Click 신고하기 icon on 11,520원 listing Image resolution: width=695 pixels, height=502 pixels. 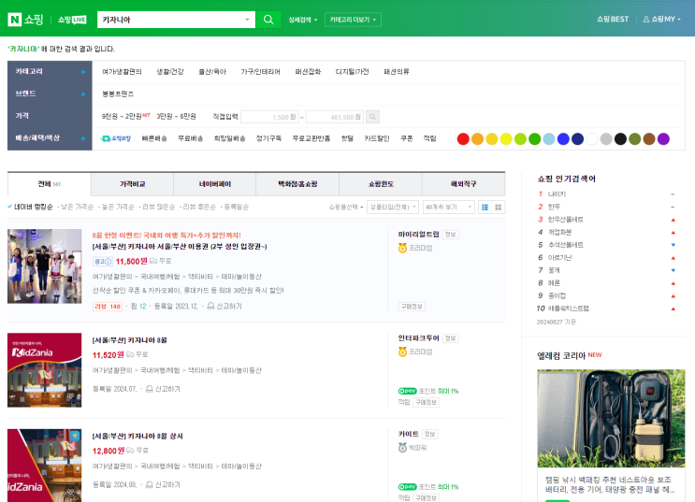click(x=150, y=389)
